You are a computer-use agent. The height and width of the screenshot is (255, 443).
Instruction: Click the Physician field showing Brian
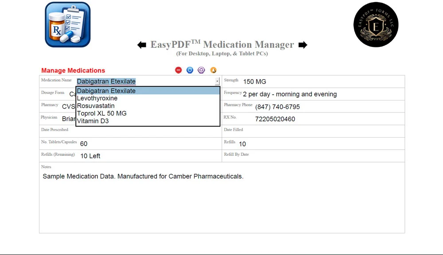coord(68,119)
